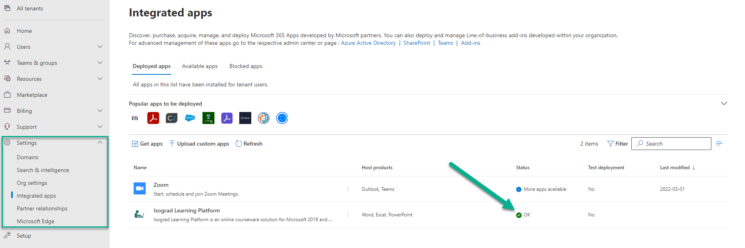Expand the Support chevron

[100, 127]
